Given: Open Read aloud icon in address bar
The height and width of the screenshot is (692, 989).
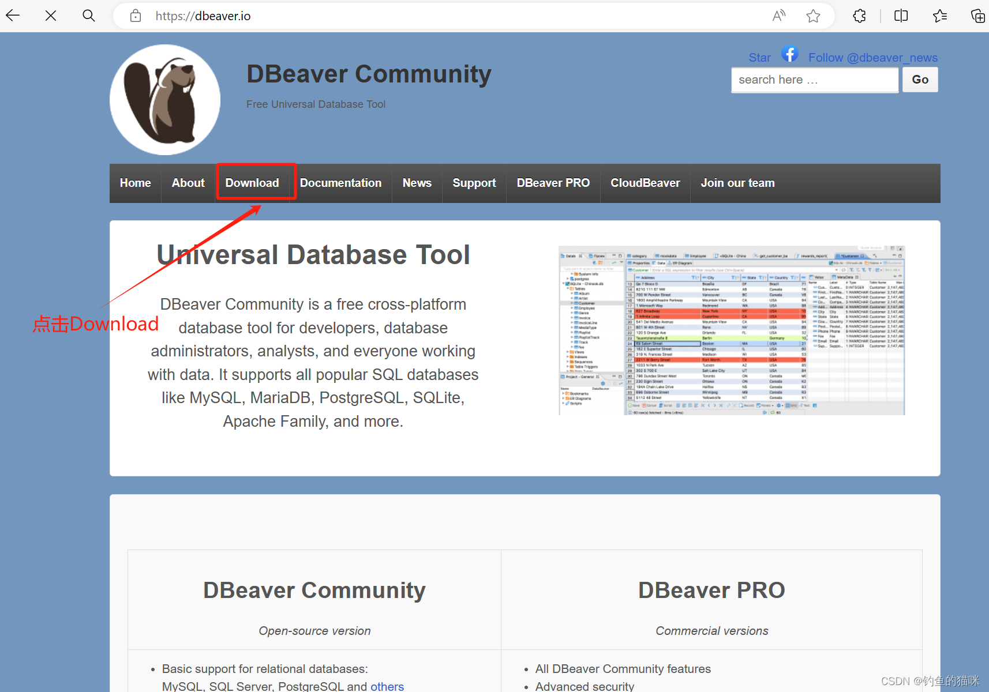Looking at the screenshot, I should (779, 16).
